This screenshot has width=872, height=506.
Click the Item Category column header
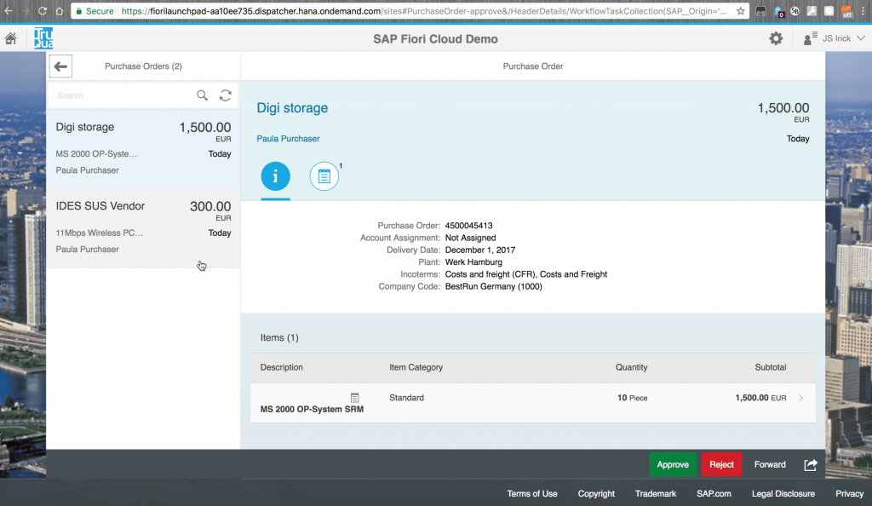(x=416, y=367)
